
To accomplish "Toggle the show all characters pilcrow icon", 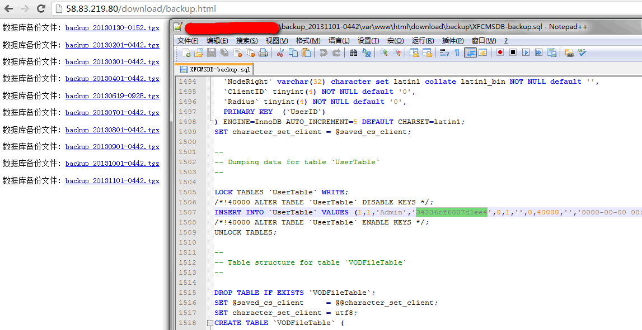I will coord(457,52).
